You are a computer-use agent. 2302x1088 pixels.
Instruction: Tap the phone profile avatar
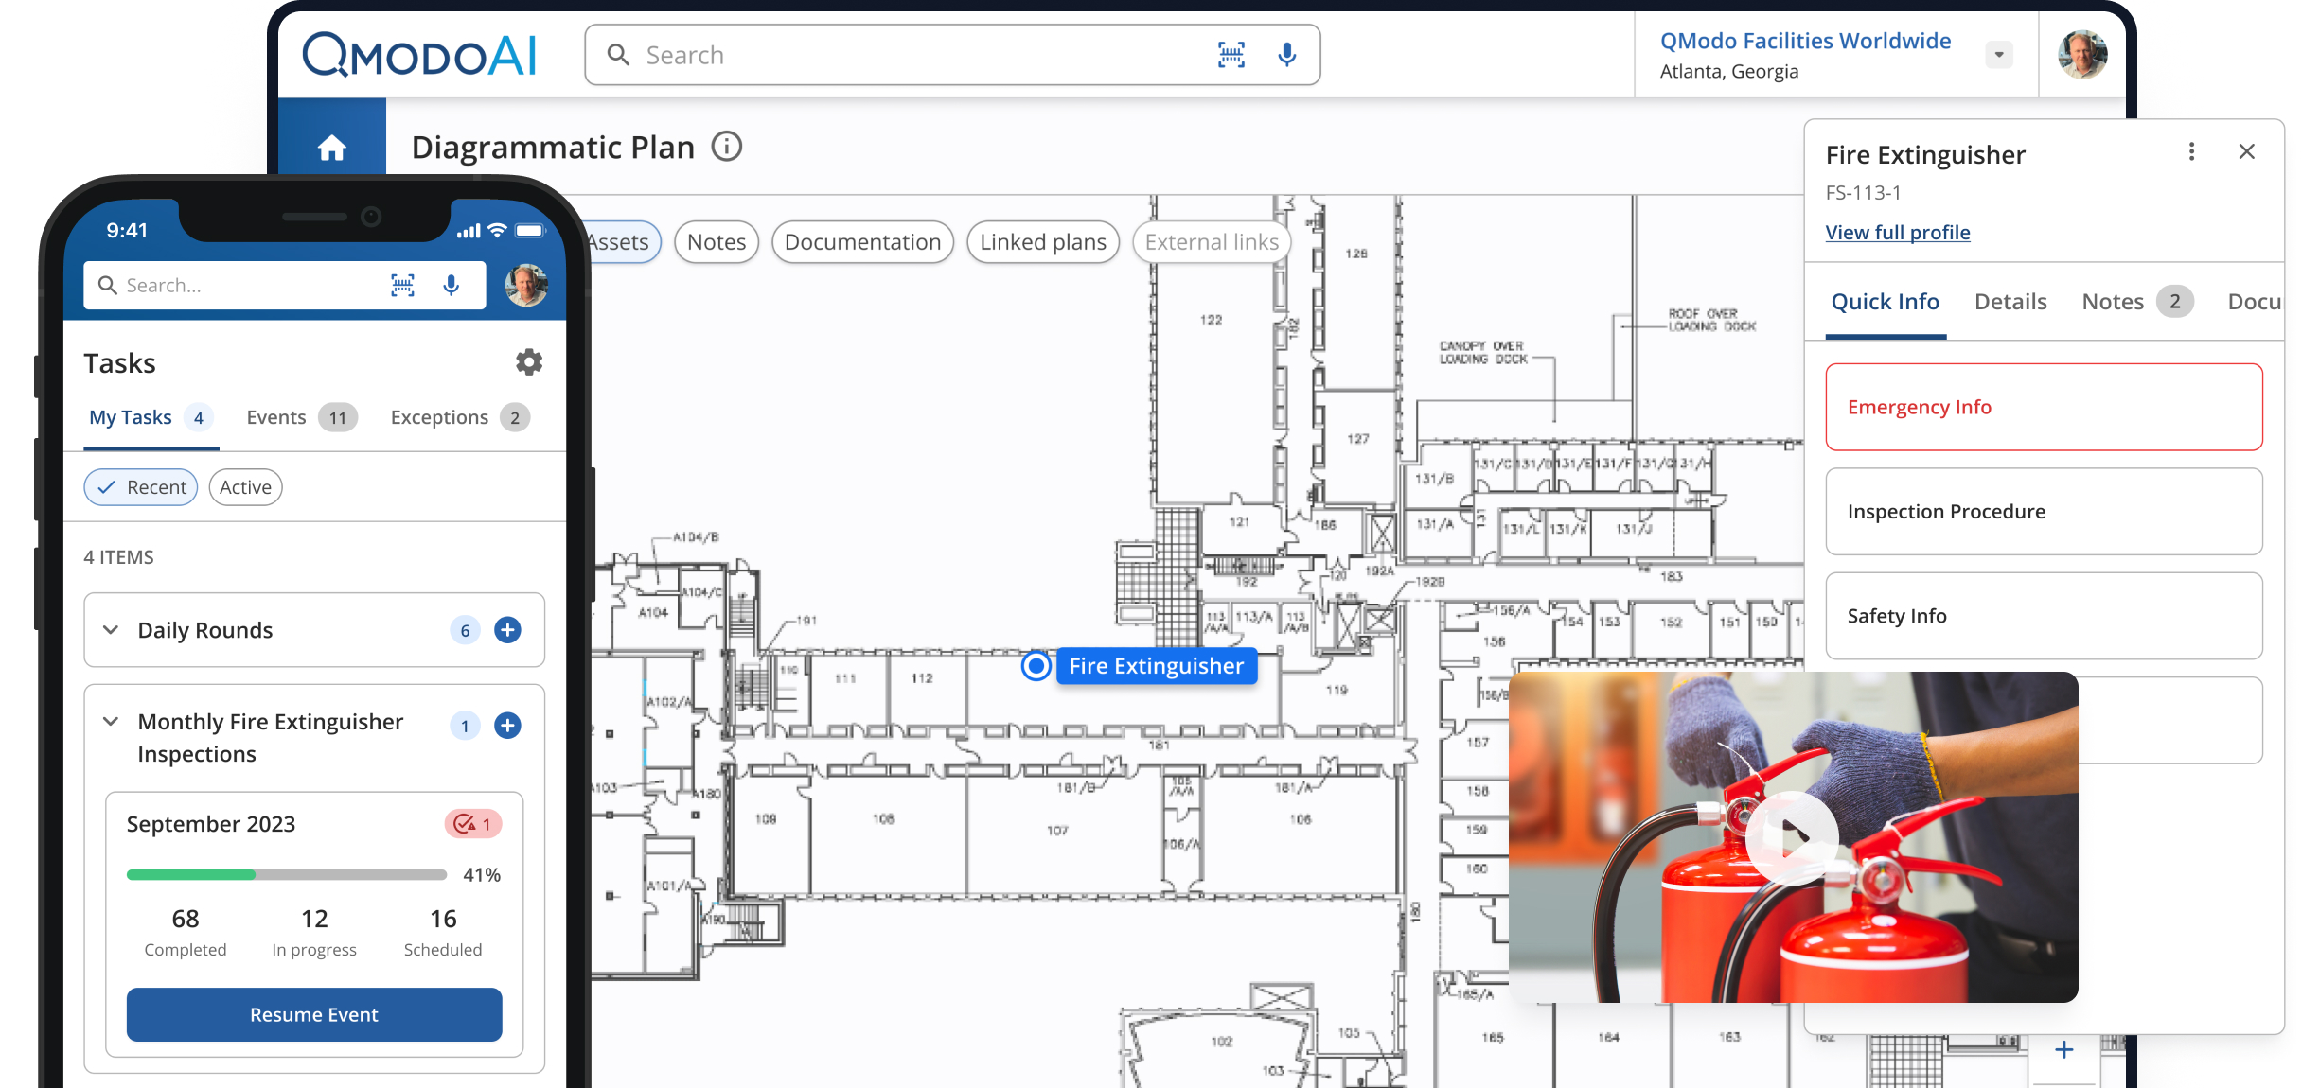coord(526,285)
